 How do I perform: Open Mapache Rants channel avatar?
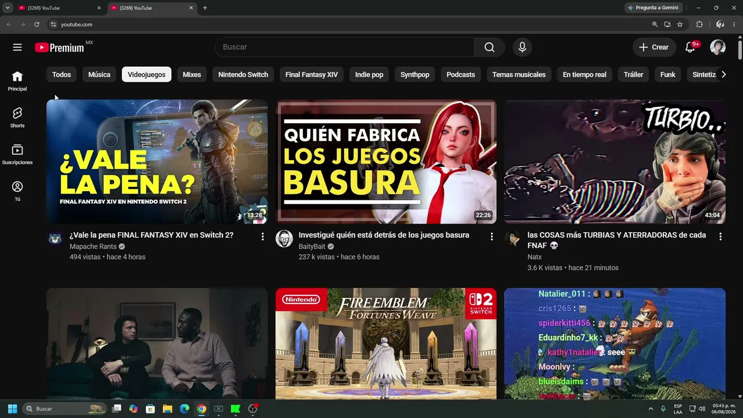55,239
